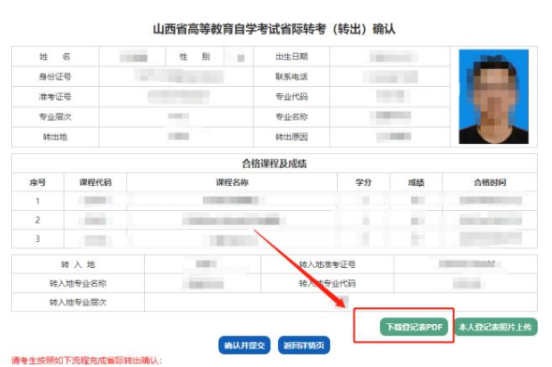Click the 转入地准考证号 label cell

pos(327,264)
